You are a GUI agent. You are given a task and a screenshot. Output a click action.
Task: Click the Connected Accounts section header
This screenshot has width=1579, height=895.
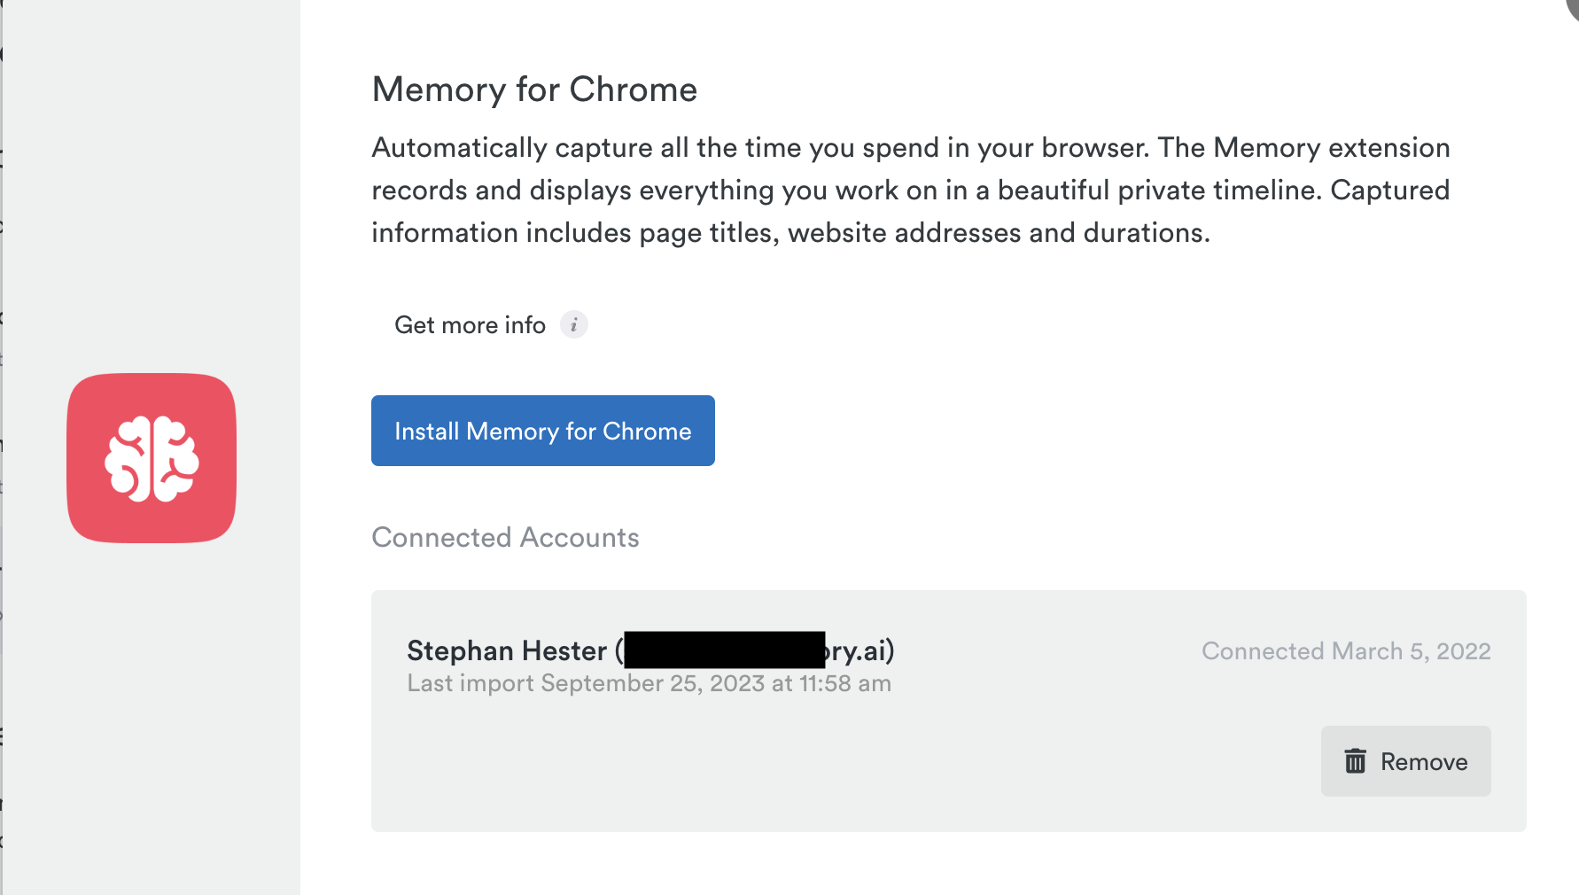point(505,537)
